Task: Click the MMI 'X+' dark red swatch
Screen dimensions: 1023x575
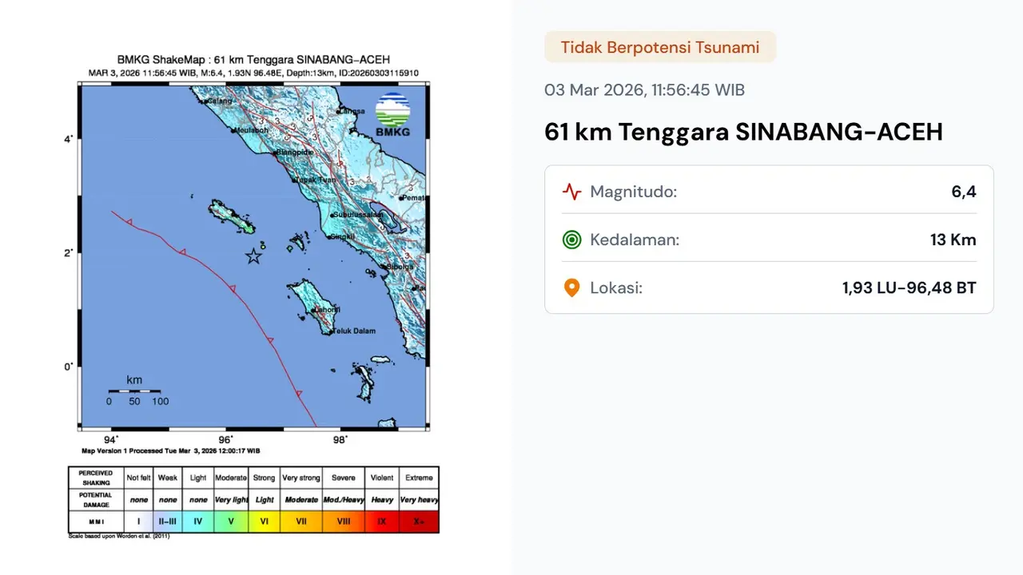Action: point(419,521)
